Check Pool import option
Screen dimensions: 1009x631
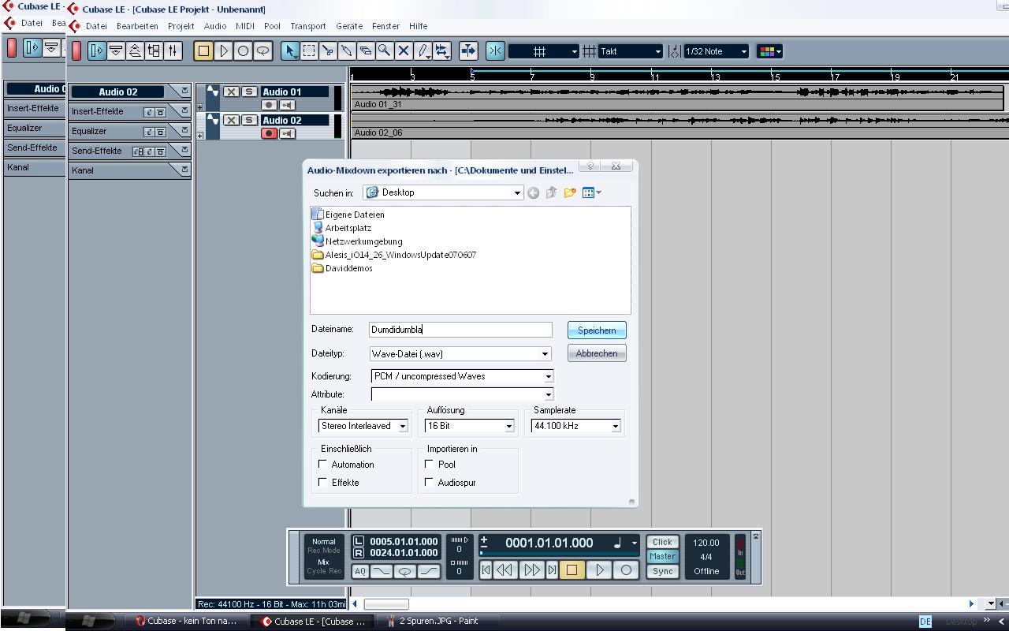pos(429,464)
